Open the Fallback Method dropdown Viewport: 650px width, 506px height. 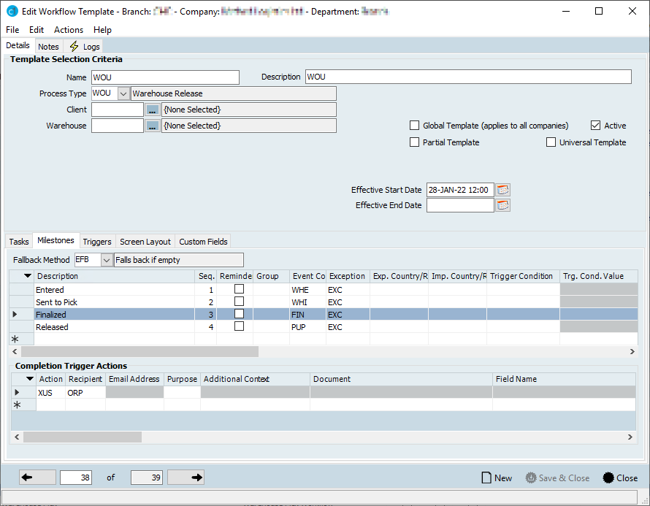coord(107,260)
